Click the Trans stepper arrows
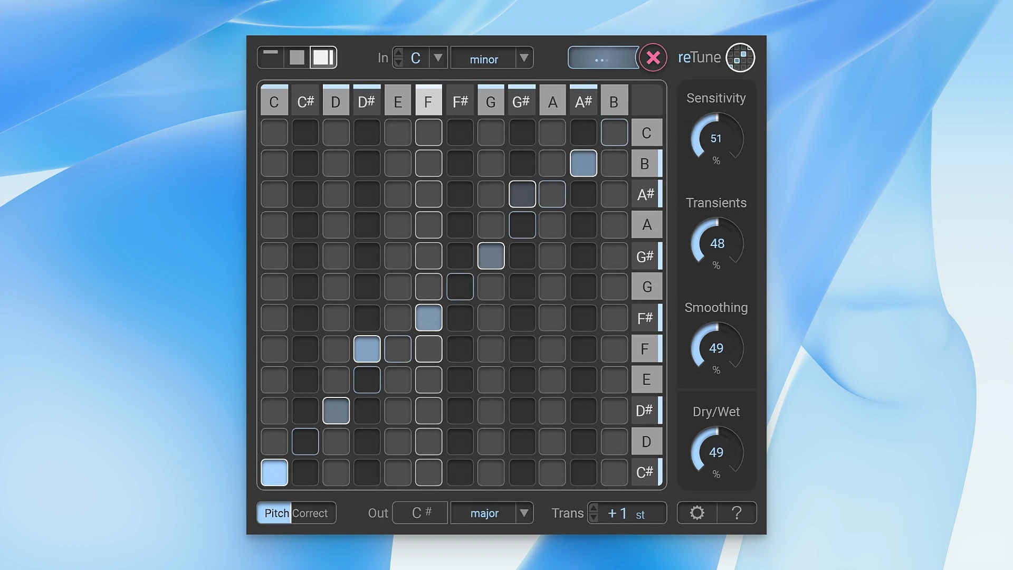 pos(594,512)
